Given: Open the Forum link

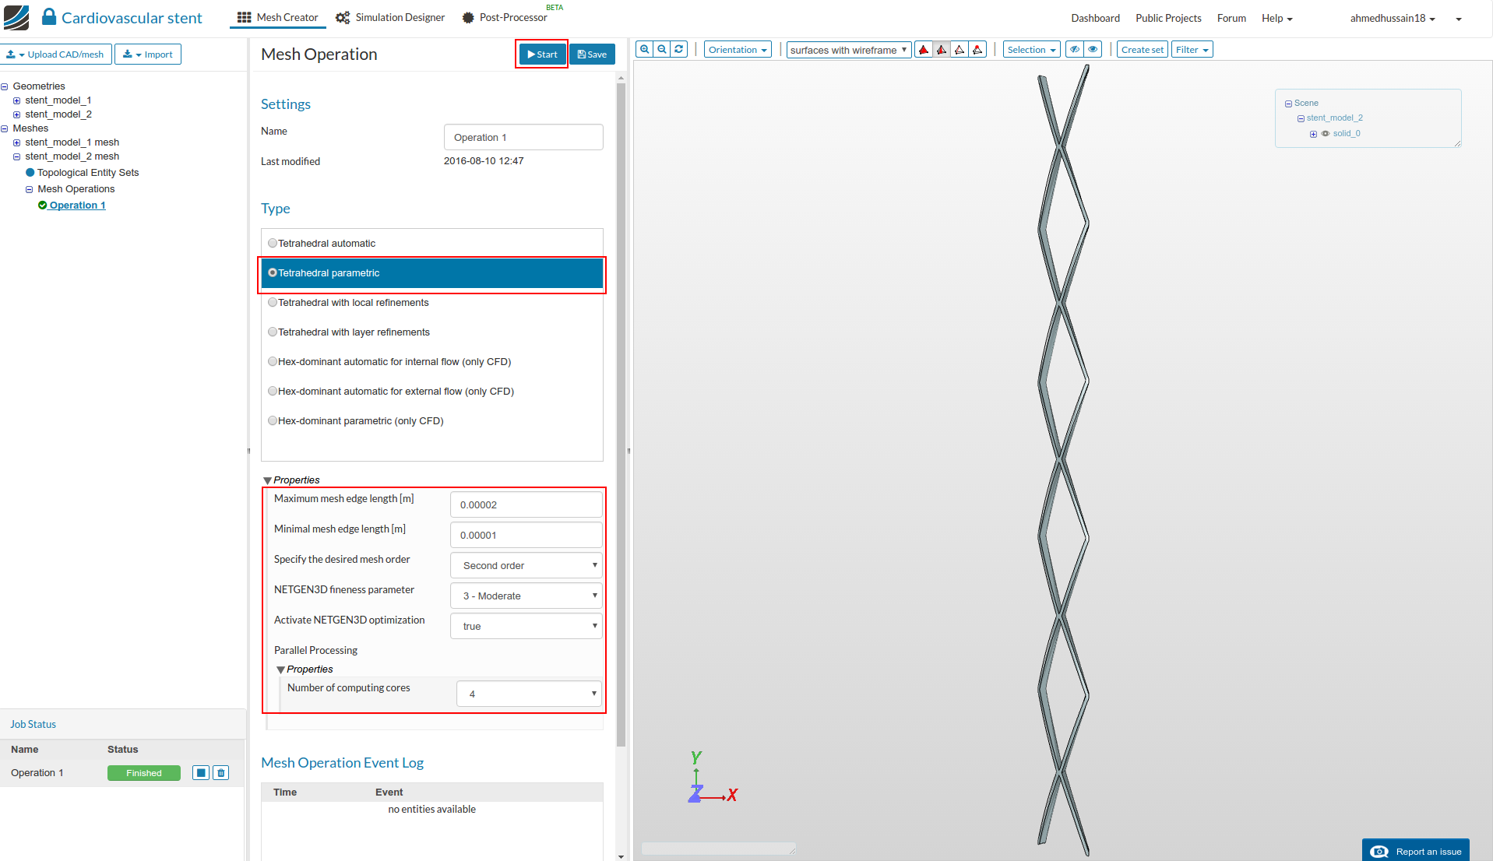Looking at the screenshot, I should pos(1231,18).
